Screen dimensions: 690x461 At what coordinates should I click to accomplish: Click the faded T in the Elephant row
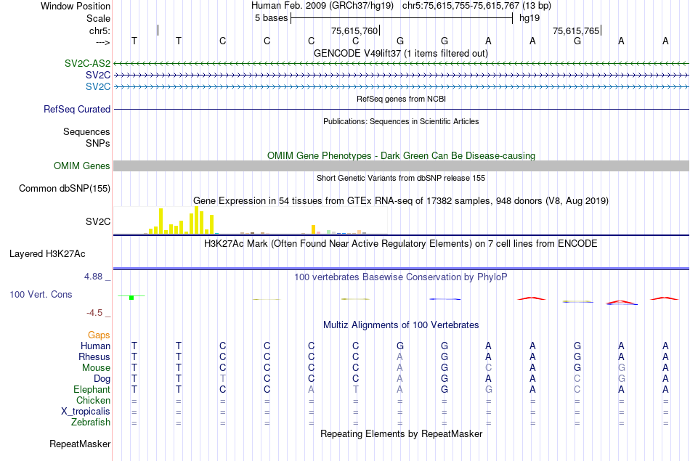356,389
